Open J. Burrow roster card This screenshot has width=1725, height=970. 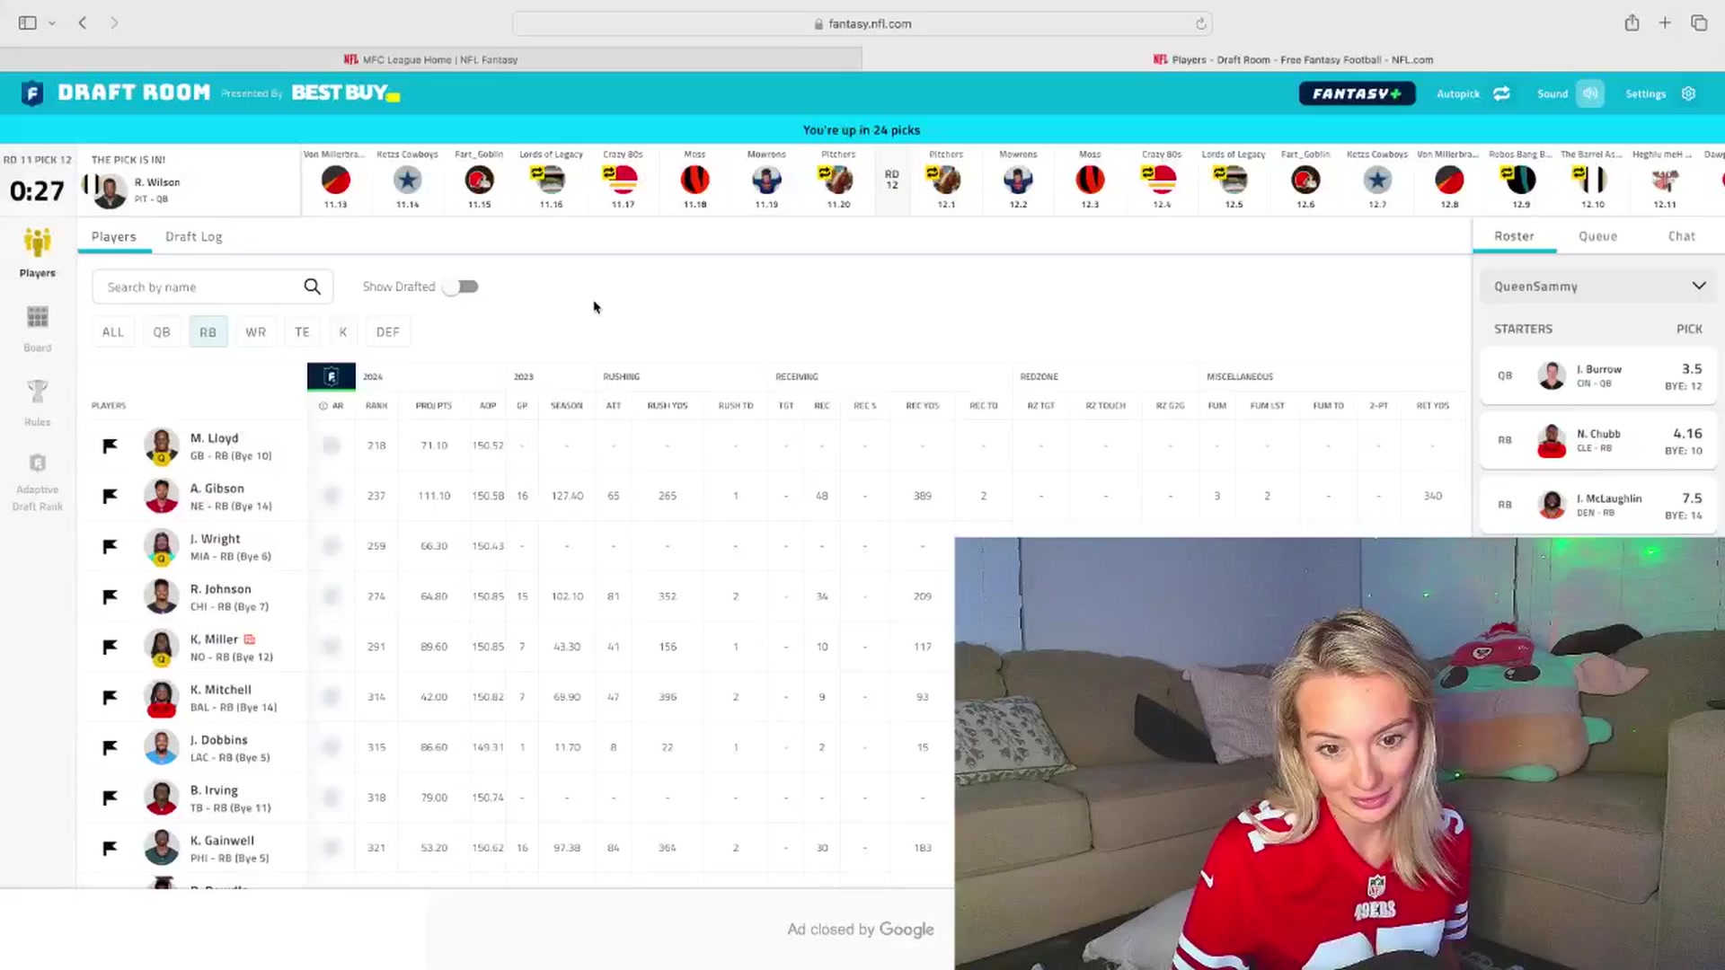(x=1599, y=375)
